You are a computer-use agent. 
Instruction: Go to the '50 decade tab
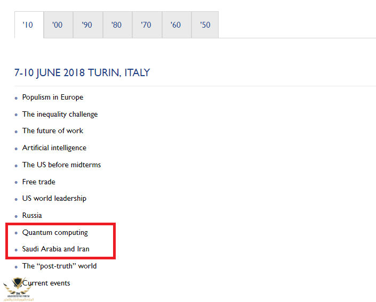click(205, 25)
